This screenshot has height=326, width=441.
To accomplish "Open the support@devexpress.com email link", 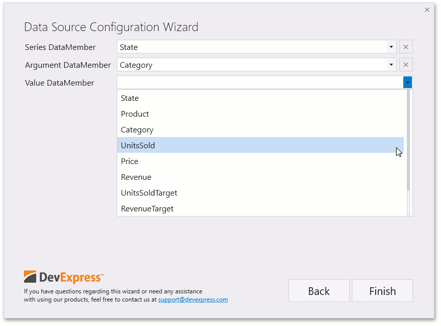I will click(x=193, y=300).
